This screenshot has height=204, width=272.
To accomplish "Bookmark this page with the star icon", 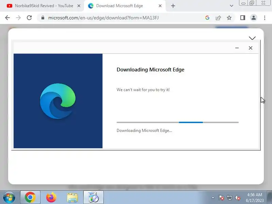I will click(x=229, y=18).
